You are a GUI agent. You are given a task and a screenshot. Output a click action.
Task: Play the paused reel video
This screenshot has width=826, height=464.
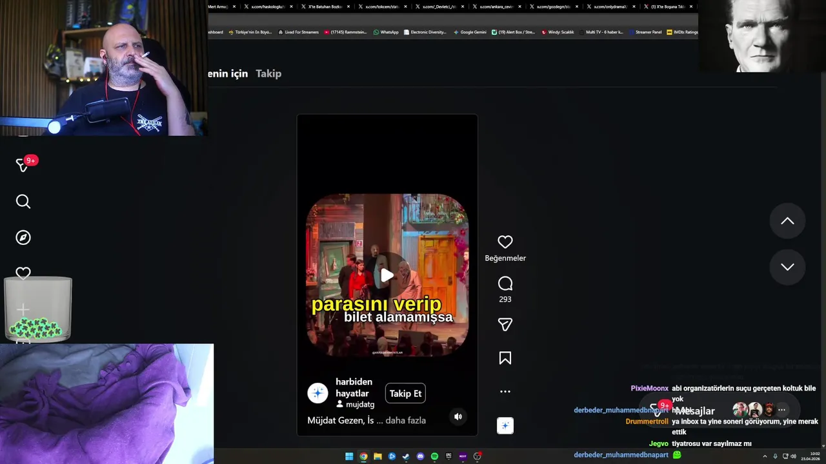coord(387,276)
